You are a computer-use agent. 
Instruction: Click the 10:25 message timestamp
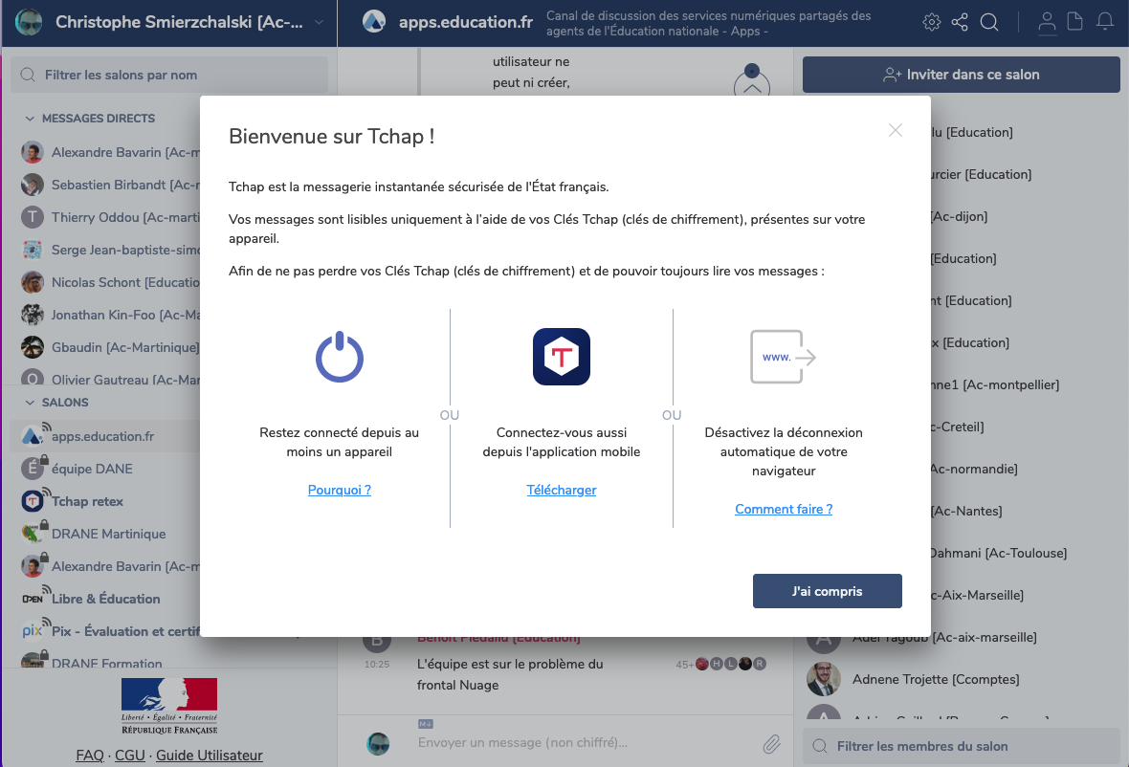click(377, 664)
